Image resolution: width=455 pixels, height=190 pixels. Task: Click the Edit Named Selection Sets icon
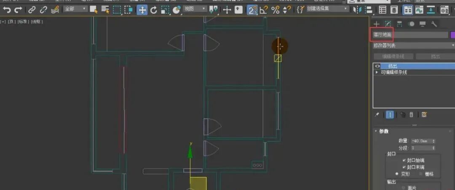click(300, 10)
